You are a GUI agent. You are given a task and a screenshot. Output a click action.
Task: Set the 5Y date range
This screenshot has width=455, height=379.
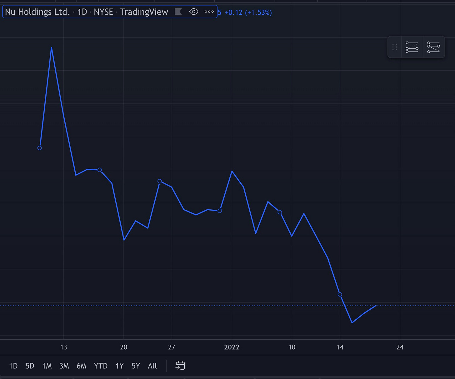coord(136,366)
